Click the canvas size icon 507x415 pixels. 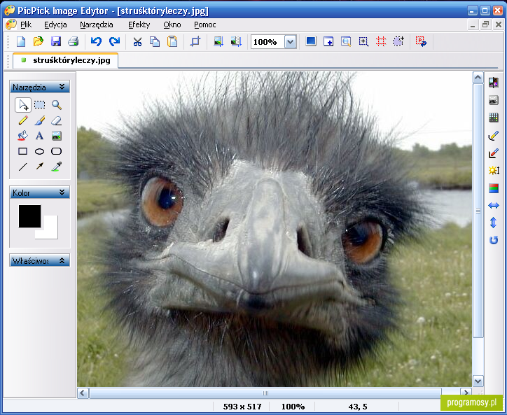237,41
